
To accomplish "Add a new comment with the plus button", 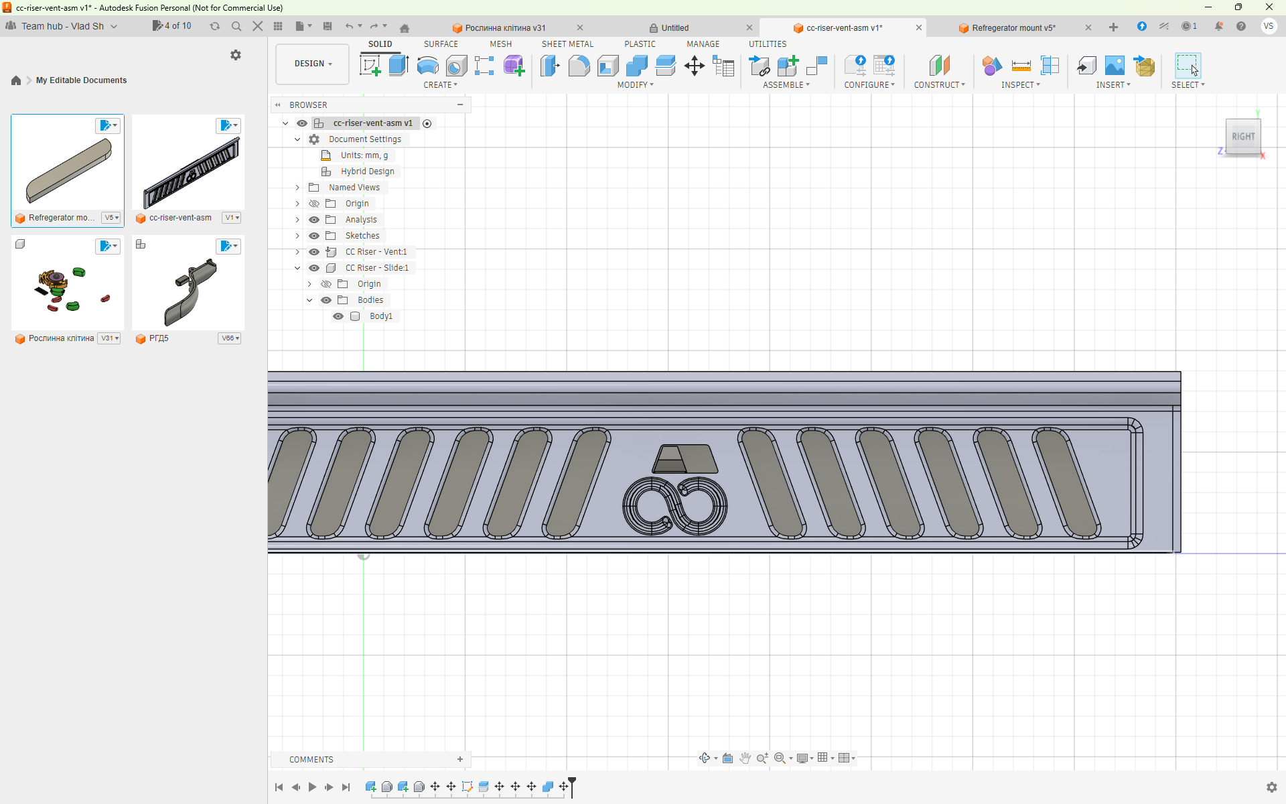I will (x=460, y=759).
